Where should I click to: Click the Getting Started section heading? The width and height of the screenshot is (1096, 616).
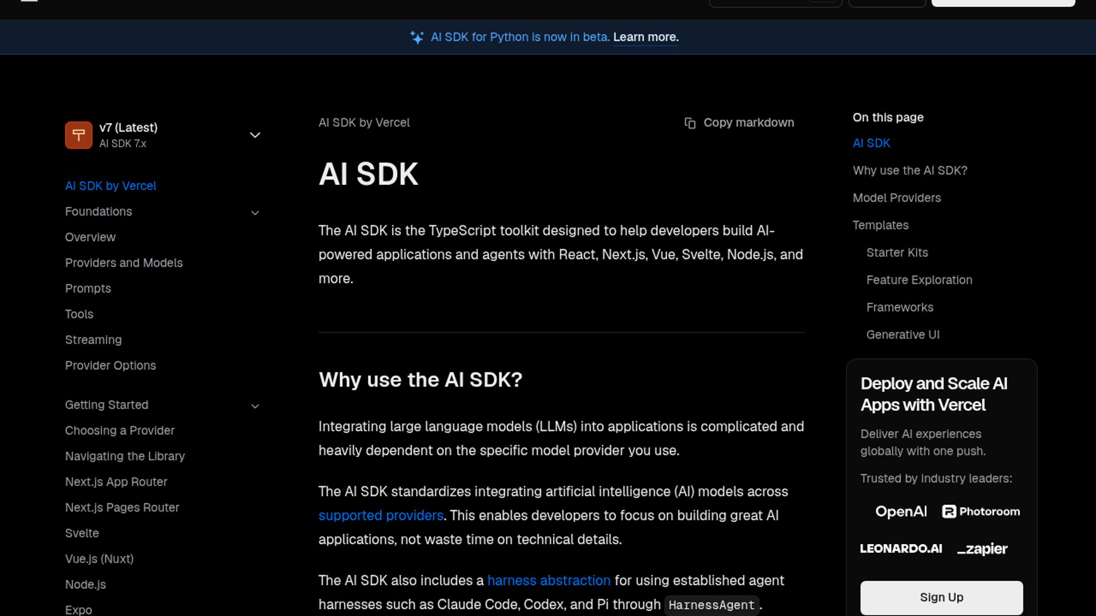pos(107,405)
